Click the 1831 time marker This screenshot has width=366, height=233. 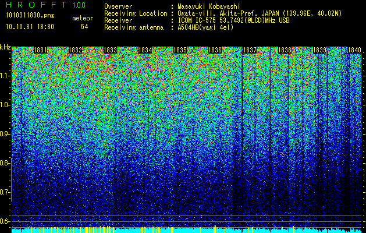click(x=40, y=50)
